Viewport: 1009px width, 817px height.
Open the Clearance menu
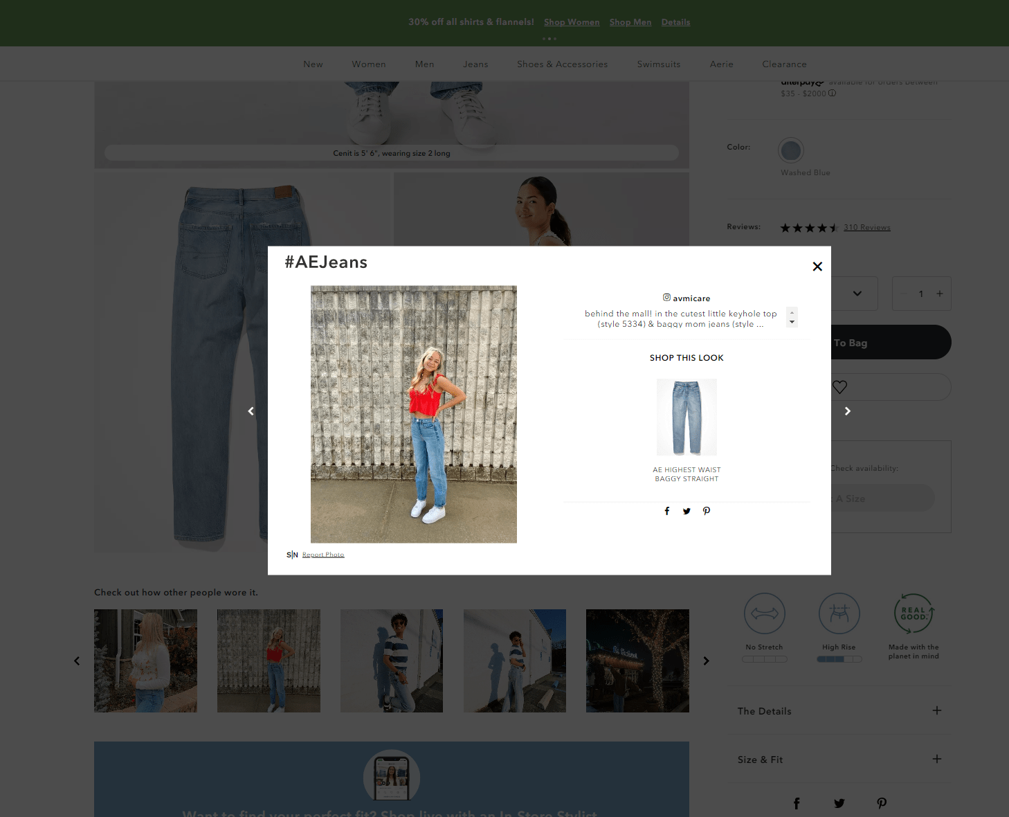pos(785,64)
